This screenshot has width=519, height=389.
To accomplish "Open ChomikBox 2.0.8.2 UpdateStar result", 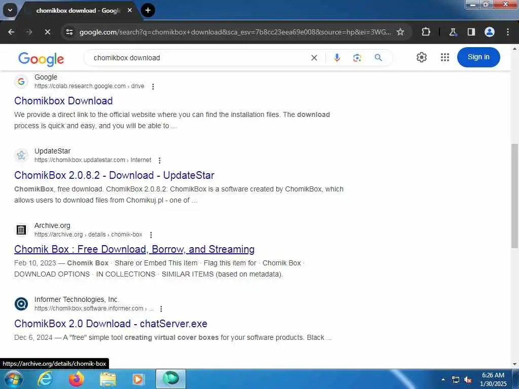I will pyautogui.click(x=114, y=175).
